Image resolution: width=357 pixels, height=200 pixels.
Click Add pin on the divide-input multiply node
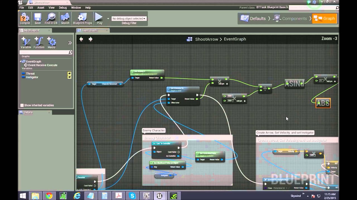[240, 101]
